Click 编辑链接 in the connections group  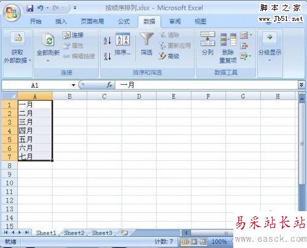79,56
